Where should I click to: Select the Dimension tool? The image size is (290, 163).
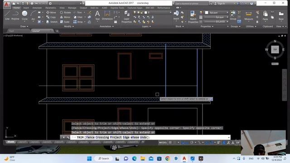[107, 15]
